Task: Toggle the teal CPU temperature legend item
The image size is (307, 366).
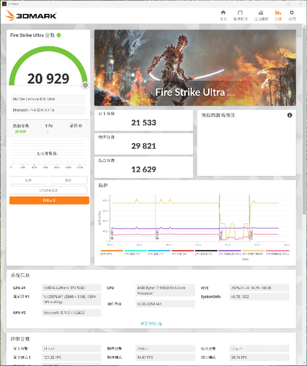Action: [135, 252]
